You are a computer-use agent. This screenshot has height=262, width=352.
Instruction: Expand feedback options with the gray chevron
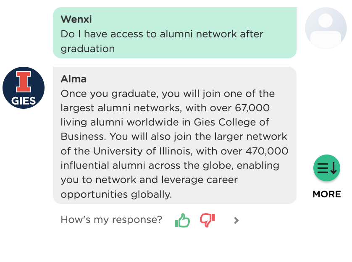click(236, 220)
